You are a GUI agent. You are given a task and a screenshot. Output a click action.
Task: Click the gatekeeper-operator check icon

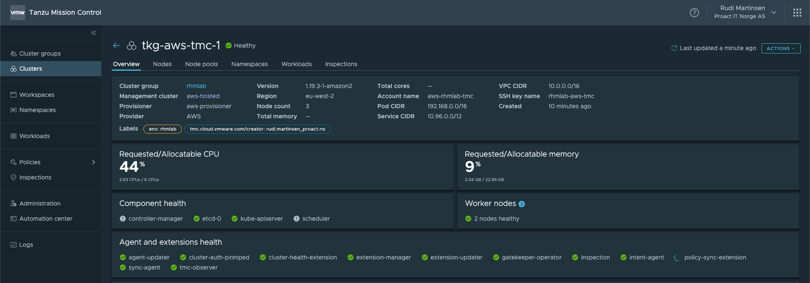pos(496,257)
